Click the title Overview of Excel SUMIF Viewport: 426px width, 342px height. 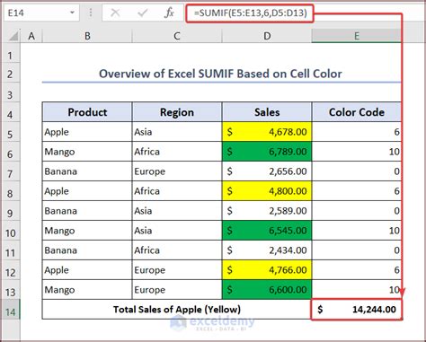[x=220, y=74]
